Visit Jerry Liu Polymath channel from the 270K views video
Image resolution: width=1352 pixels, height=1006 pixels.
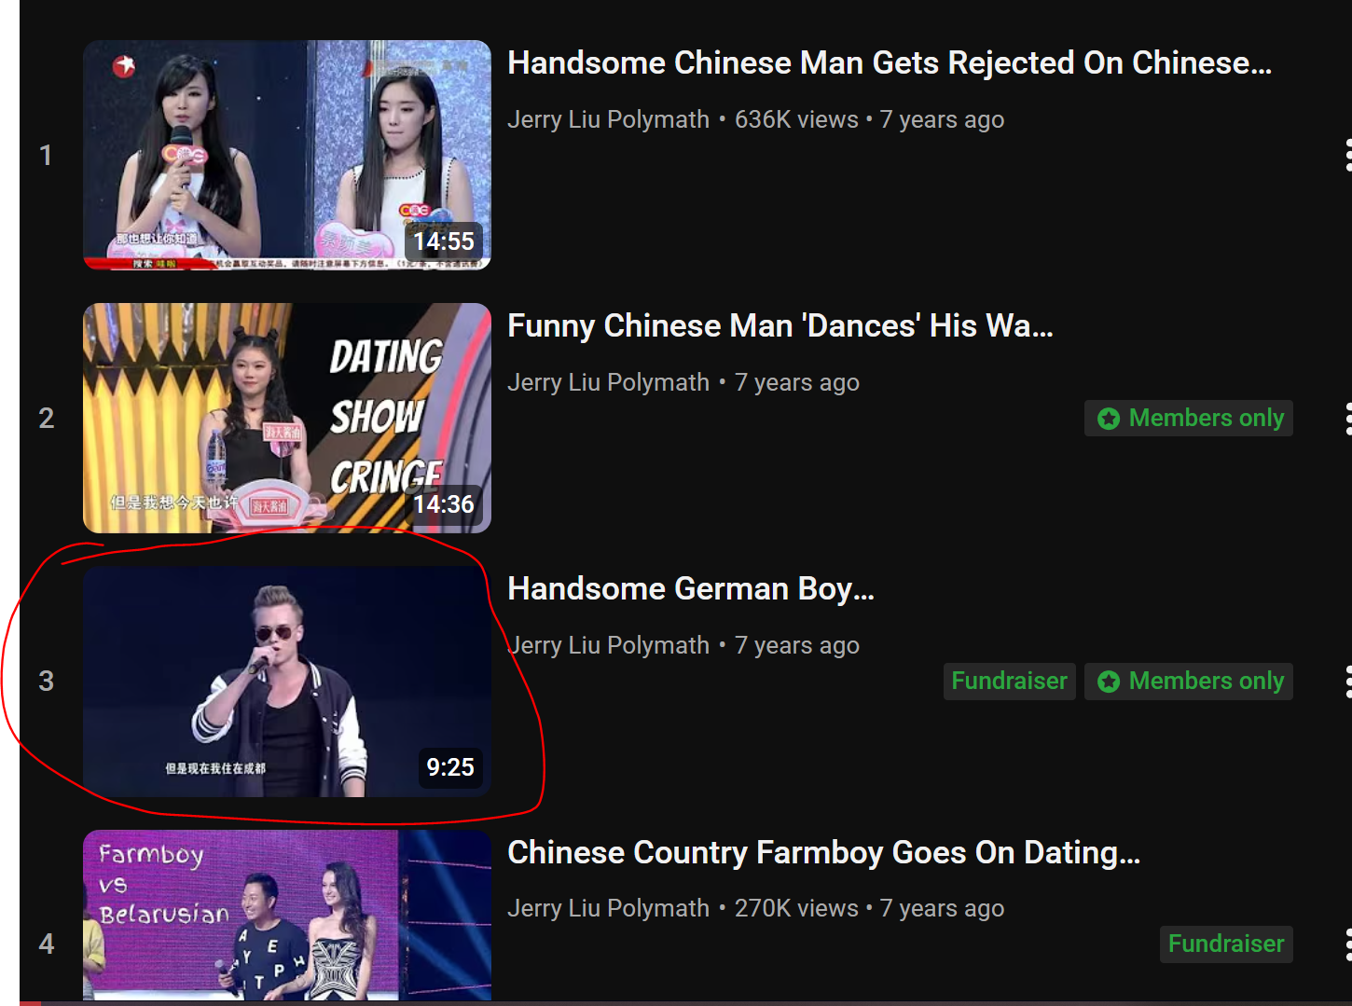point(608,908)
